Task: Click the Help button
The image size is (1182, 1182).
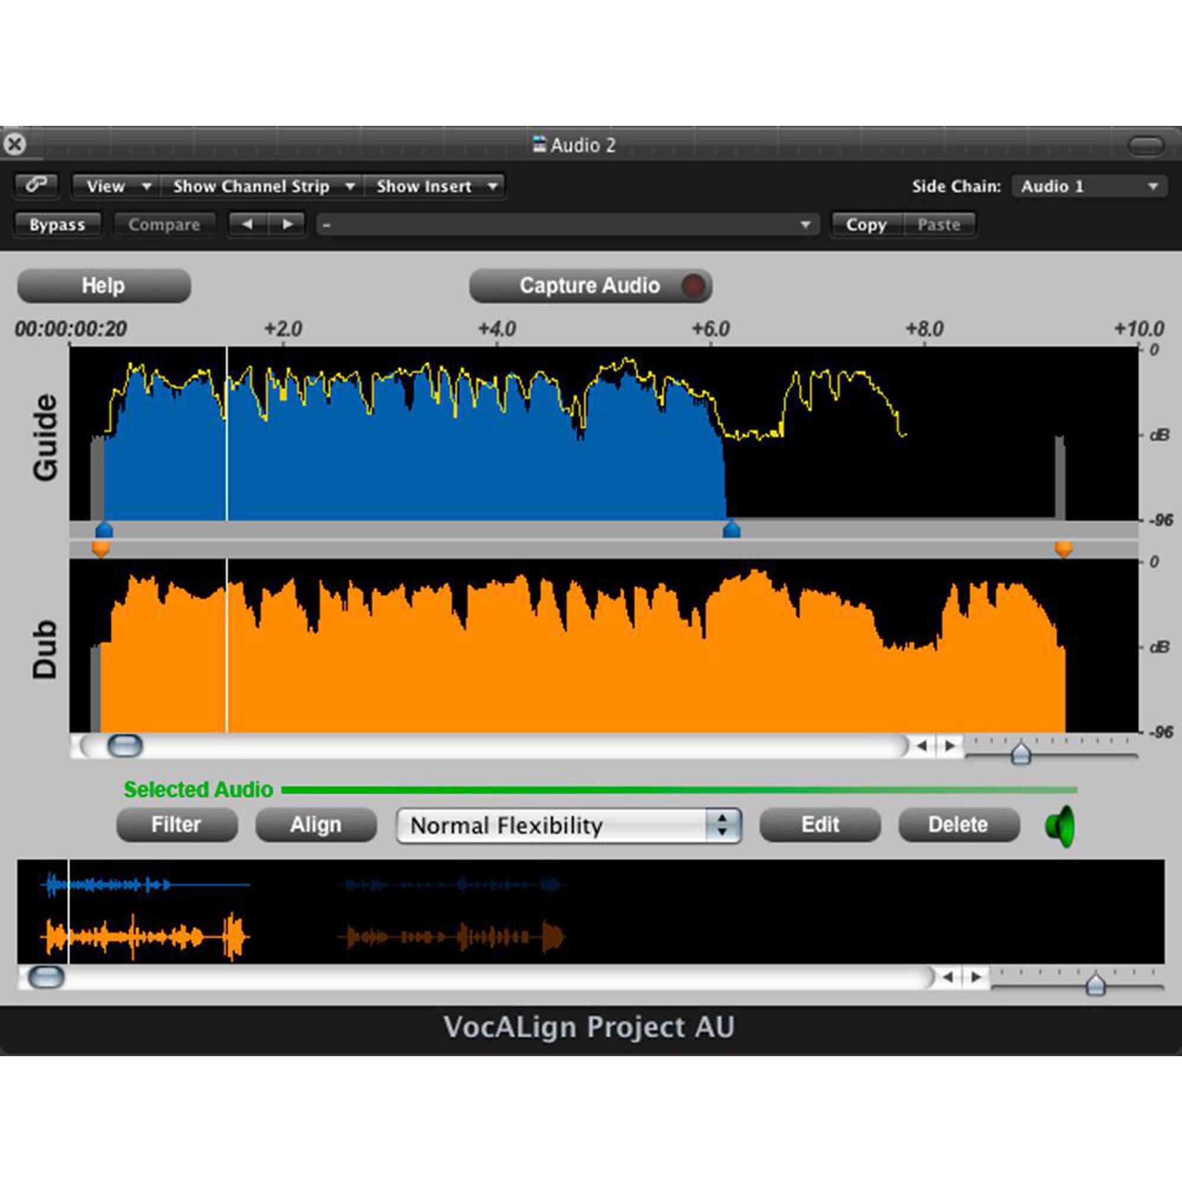Action: coord(103,285)
